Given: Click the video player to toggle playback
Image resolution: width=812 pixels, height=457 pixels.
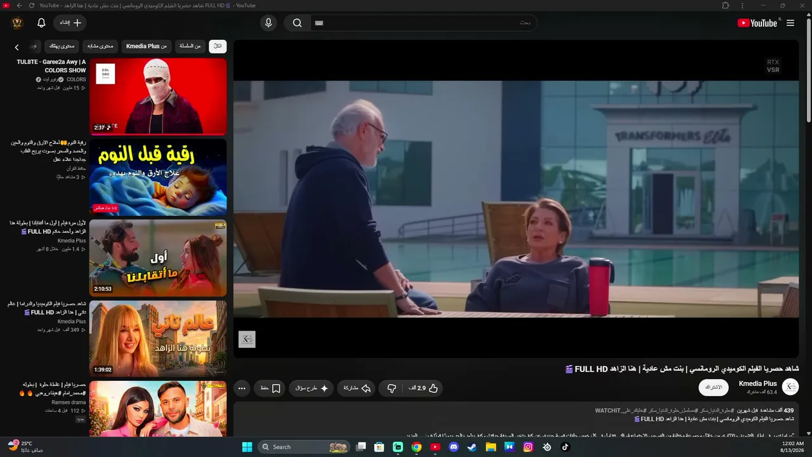Looking at the screenshot, I should tap(516, 199).
